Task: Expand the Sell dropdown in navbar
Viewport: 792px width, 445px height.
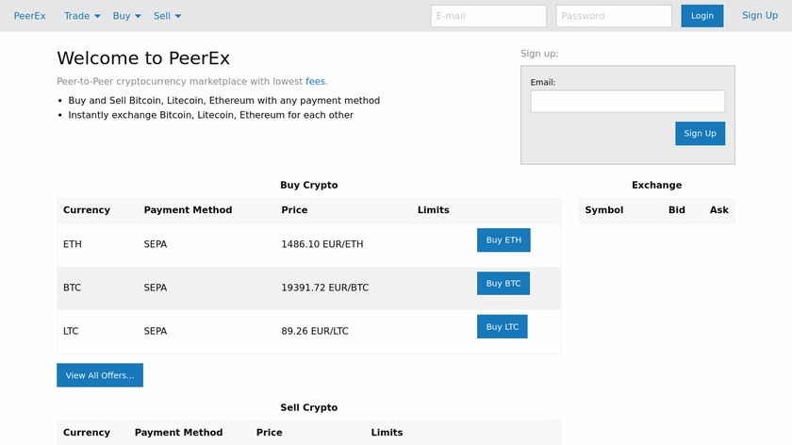Action: tap(167, 16)
